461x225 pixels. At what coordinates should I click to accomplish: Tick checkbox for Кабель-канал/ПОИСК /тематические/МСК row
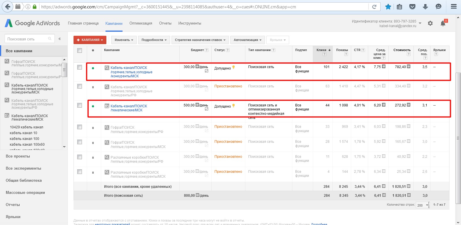pyautogui.click(x=80, y=105)
